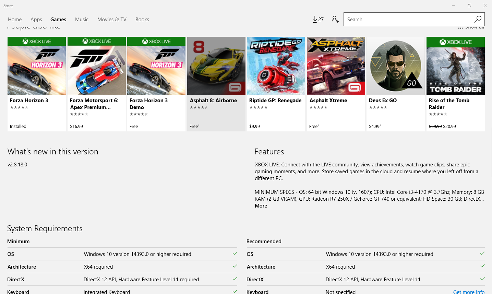Click the Forza Motorsport 6: Apex Premium title
This screenshot has height=294, width=492.
pos(94,104)
